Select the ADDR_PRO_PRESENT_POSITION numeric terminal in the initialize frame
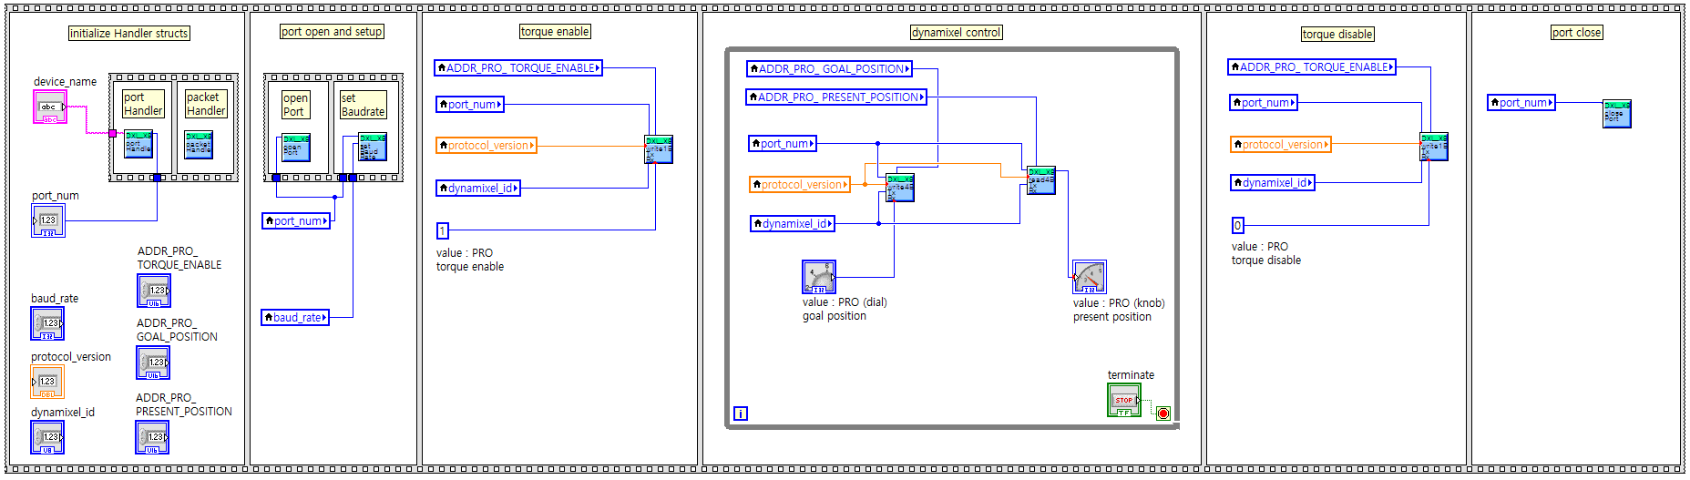This screenshot has width=1690, height=480. [x=152, y=437]
